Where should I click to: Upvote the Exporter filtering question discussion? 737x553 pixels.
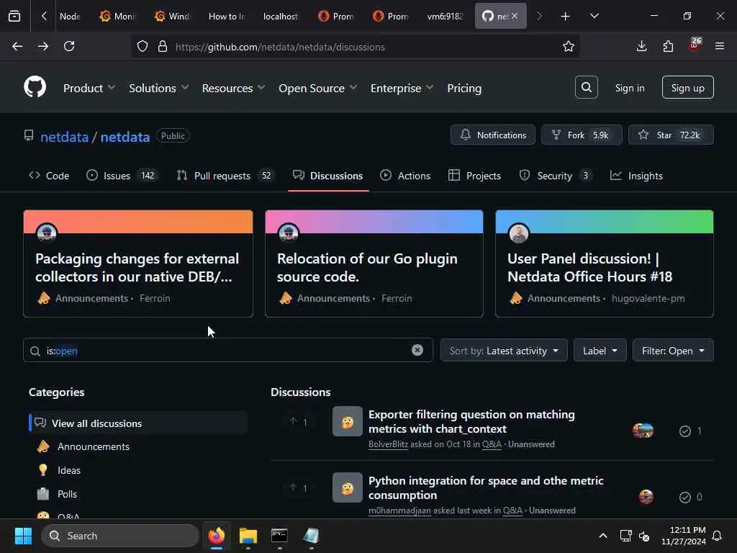coord(298,421)
